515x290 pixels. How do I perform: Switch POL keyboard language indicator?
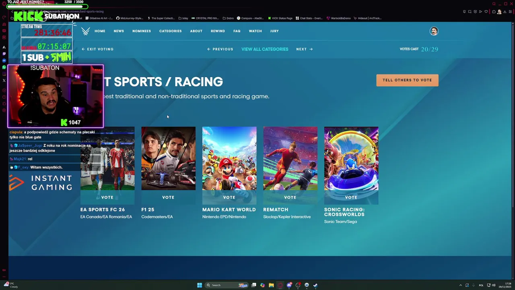[481, 285]
